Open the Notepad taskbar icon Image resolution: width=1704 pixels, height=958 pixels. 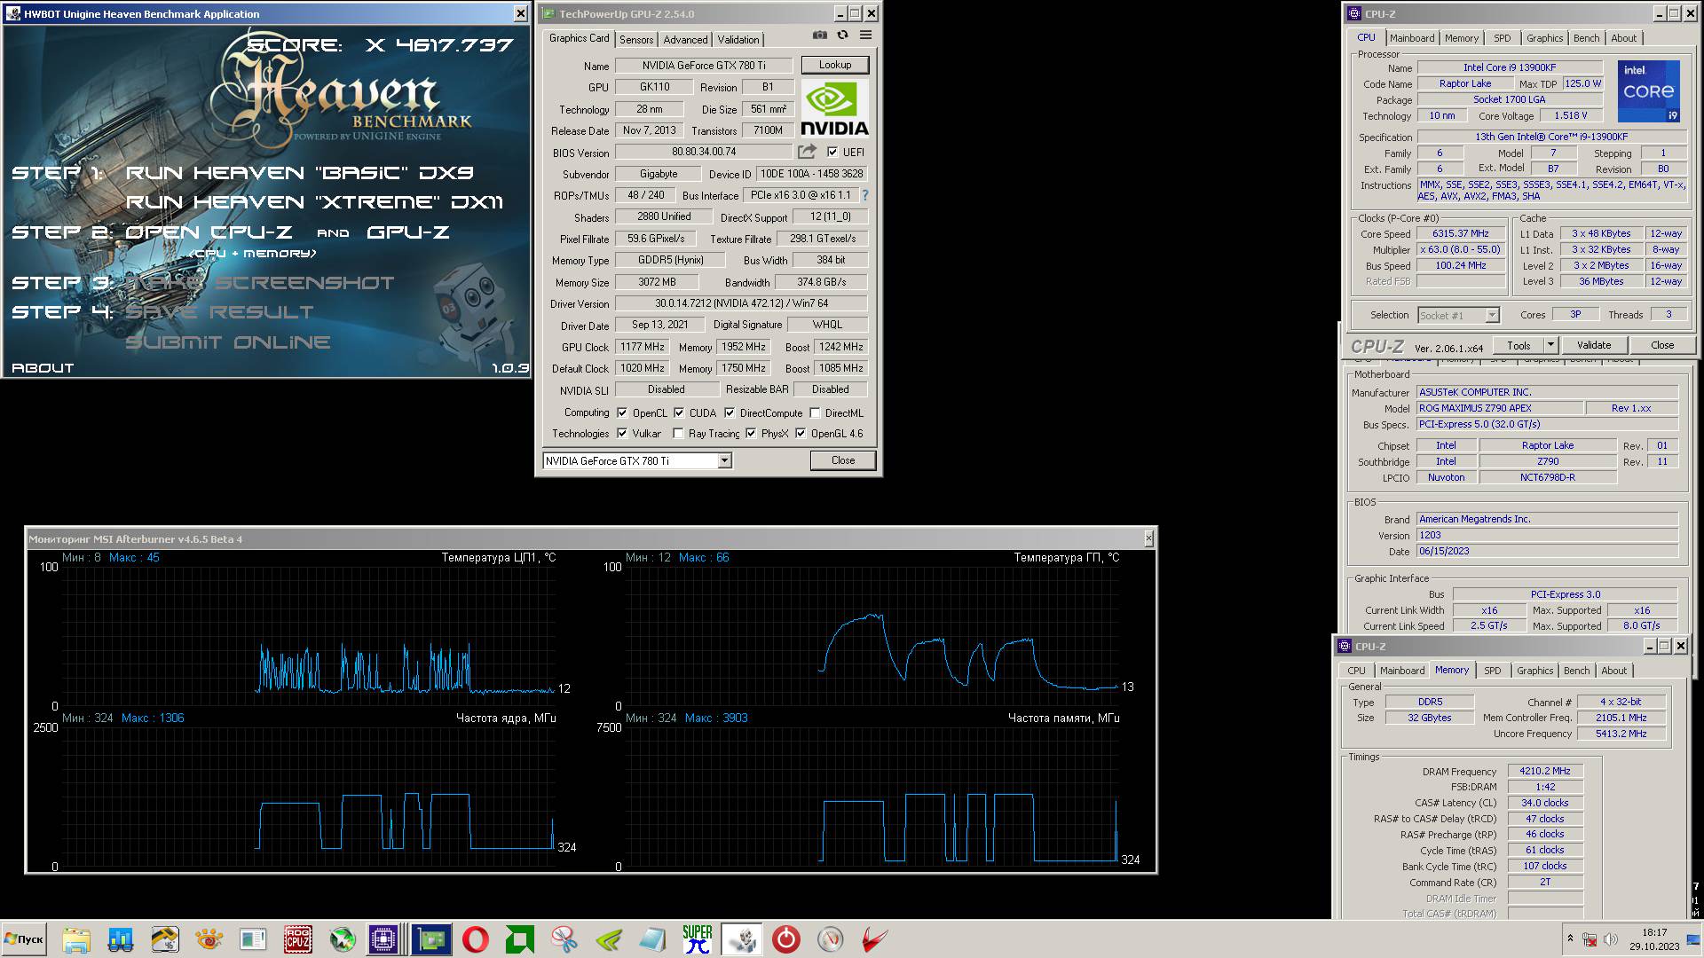click(653, 939)
